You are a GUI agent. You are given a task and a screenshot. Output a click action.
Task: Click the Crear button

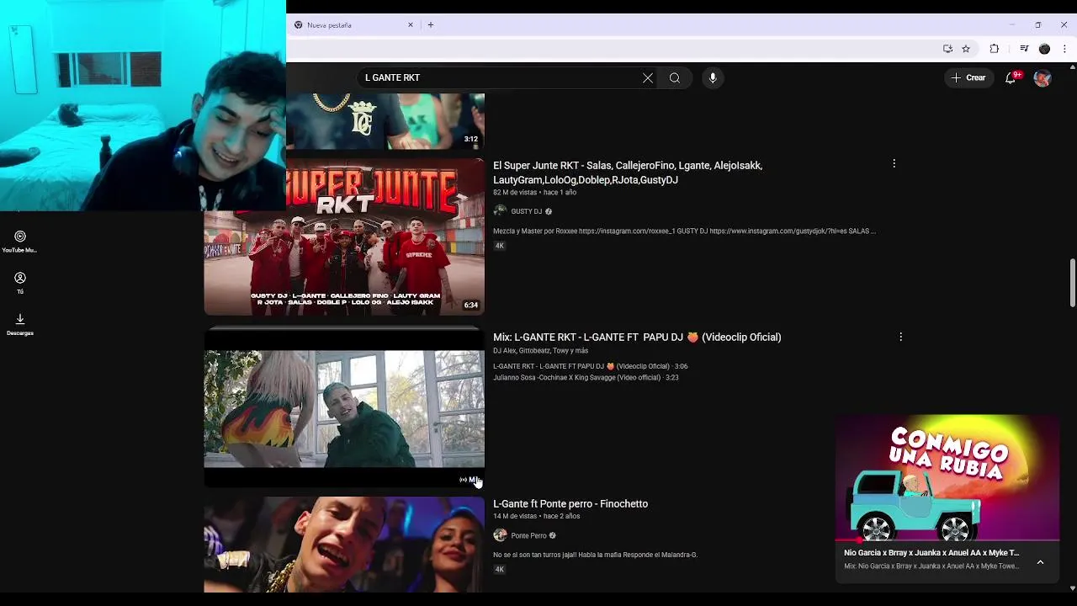point(968,77)
